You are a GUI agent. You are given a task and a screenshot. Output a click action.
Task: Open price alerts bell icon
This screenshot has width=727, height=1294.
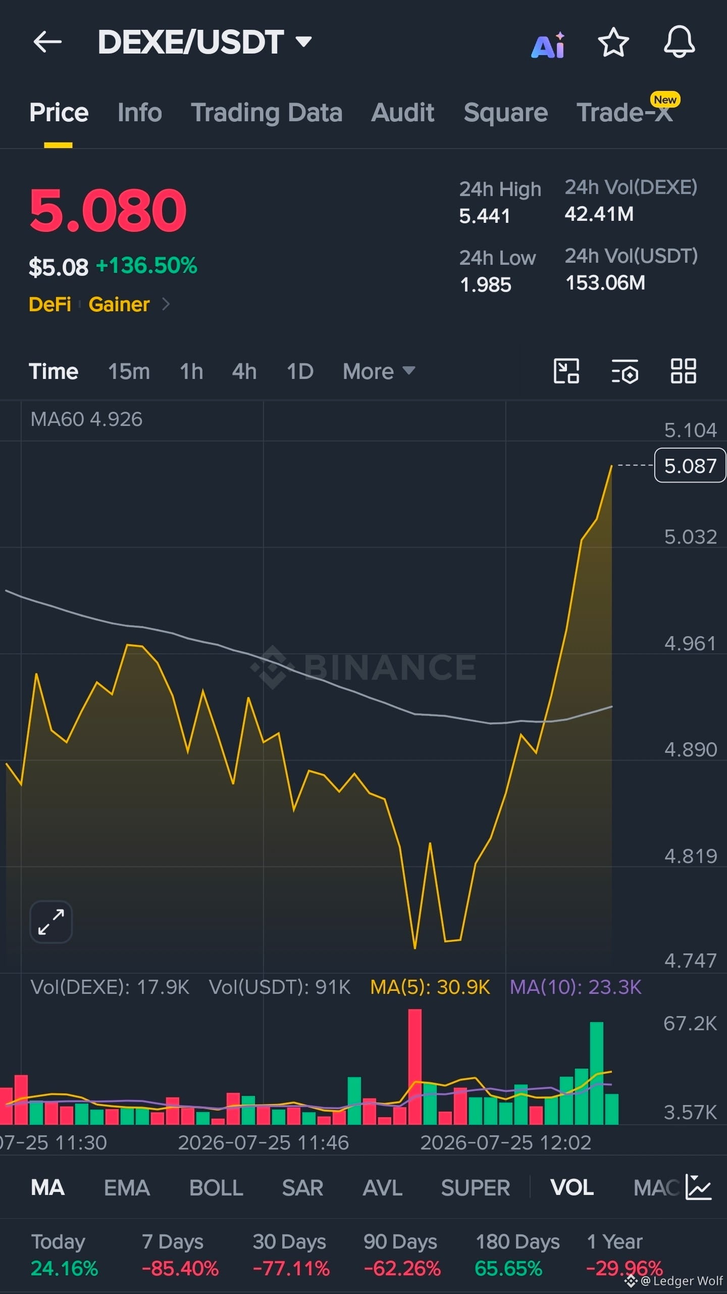(x=679, y=42)
